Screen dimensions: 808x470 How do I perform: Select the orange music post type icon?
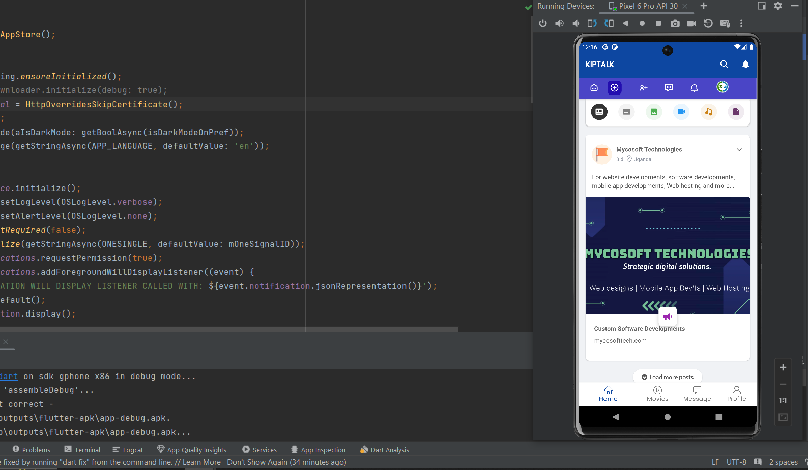click(709, 112)
